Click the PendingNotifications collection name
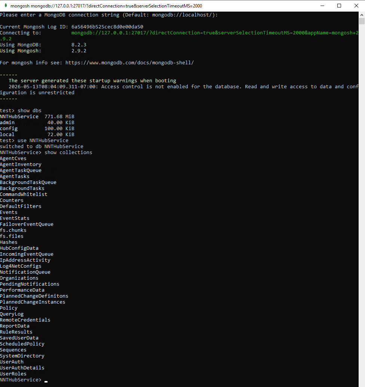365x387 pixels. pos(30,284)
